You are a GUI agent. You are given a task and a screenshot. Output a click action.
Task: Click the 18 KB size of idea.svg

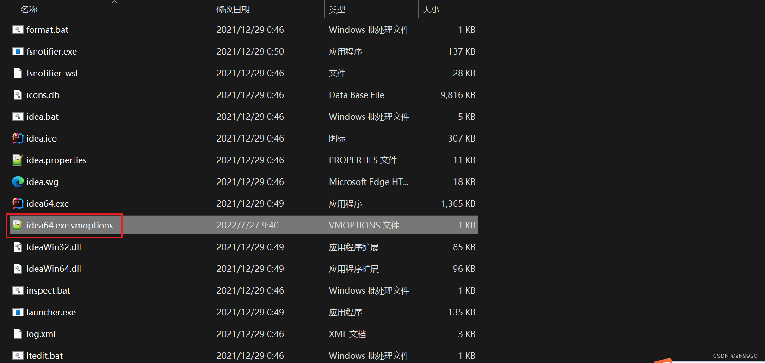coord(464,182)
